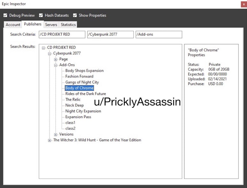Image resolution: width=247 pixels, height=188 pixels.
Task: Open the Servers tab
Action: pos(51,25)
